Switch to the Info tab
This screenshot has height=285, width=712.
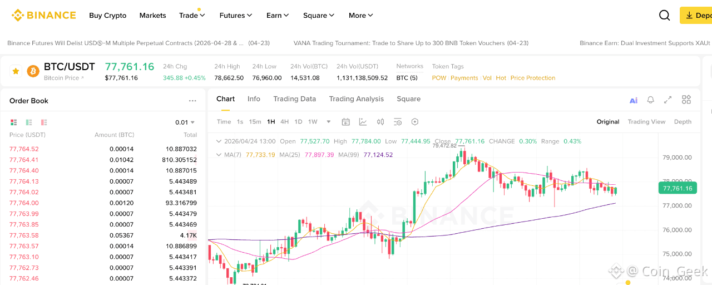[254, 99]
